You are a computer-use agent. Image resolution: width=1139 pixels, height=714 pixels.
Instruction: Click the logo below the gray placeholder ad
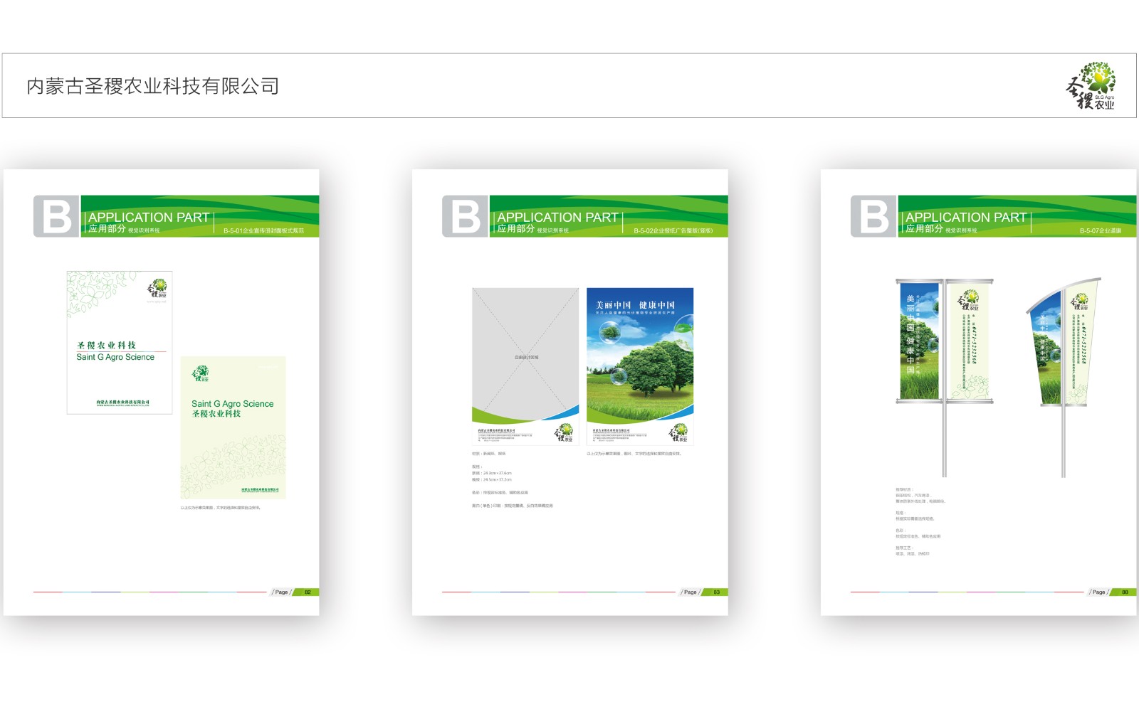[564, 432]
